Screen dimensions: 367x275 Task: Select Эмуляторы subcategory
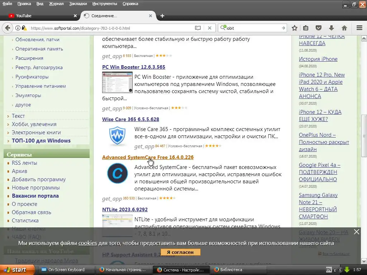click(x=28, y=95)
